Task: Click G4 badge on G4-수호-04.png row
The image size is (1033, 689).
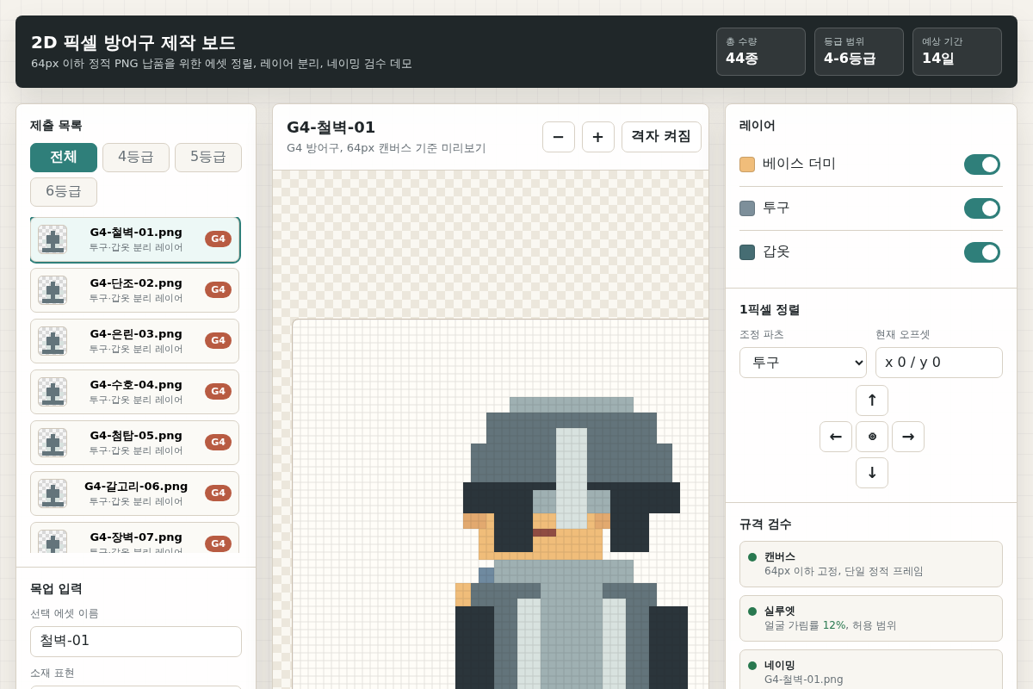Action: point(218,391)
